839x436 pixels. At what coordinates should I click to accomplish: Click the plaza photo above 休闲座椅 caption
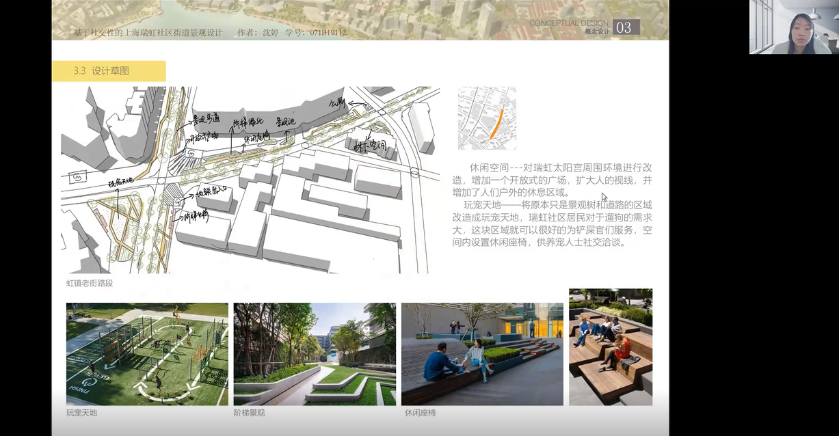pyautogui.click(x=482, y=354)
